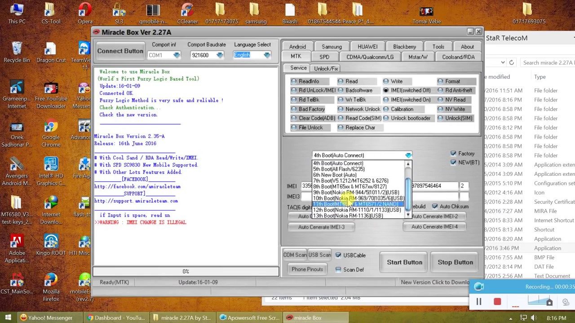The height and width of the screenshot is (323, 575).
Task: Open the This PC desktop icon
Action: pos(17,13)
